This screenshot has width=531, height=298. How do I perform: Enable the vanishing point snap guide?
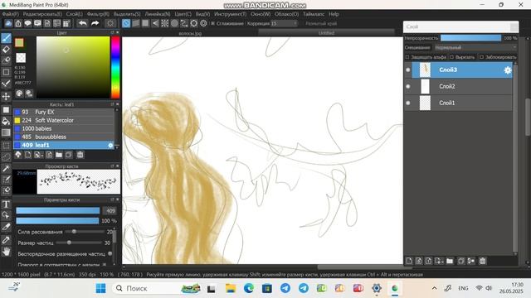155,23
